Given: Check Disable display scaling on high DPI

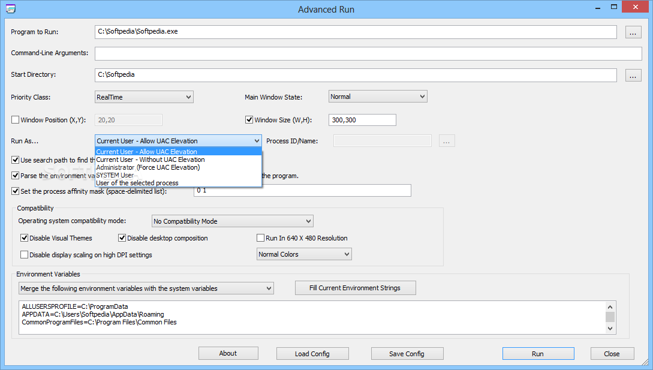Looking at the screenshot, I should [x=24, y=255].
